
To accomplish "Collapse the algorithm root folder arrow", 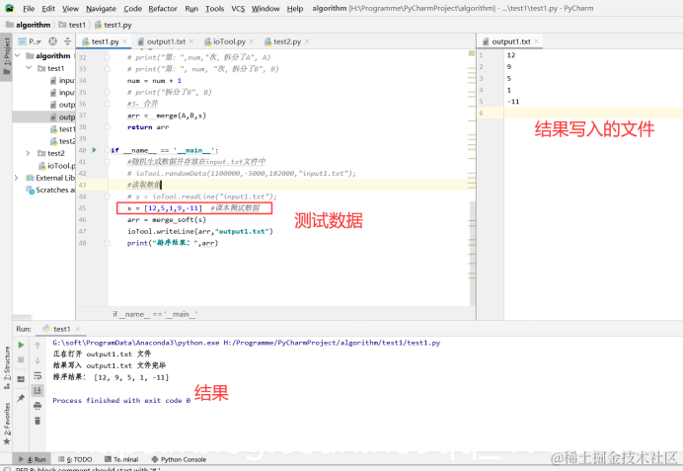I will 18,55.
